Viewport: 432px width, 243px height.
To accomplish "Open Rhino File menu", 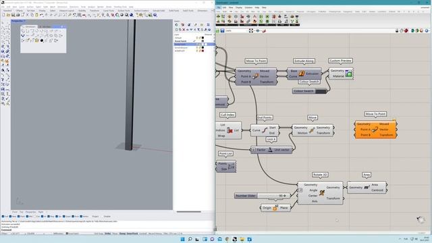I will (3, 7).
